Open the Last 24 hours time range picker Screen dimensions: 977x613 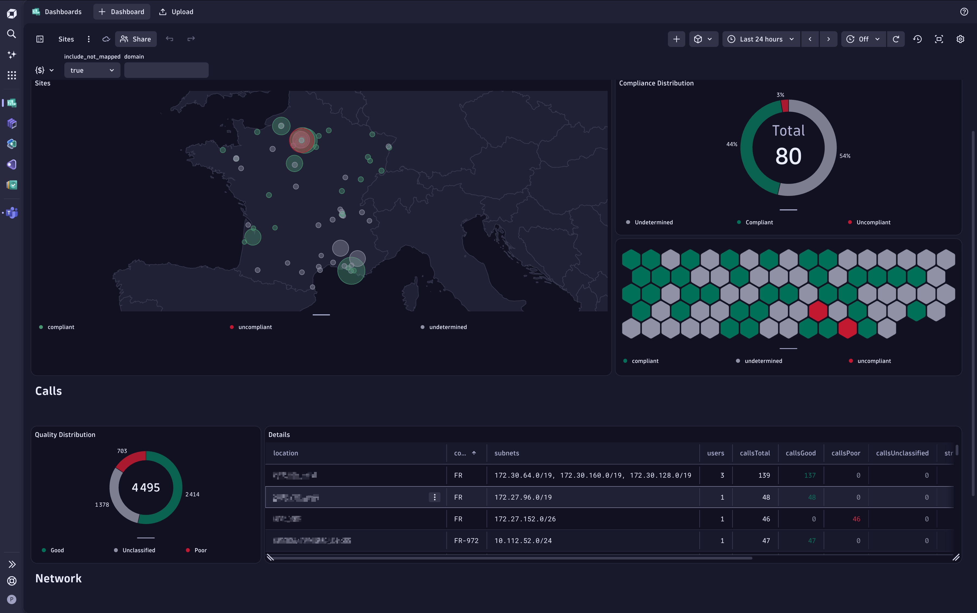760,39
